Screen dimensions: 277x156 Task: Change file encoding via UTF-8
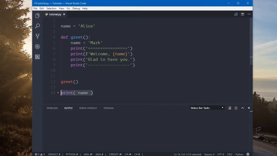pyautogui.click(x=221, y=154)
